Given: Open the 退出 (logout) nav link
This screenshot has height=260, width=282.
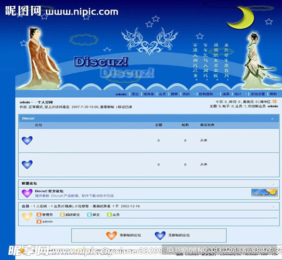Looking at the screenshot, I should [x=135, y=94].
